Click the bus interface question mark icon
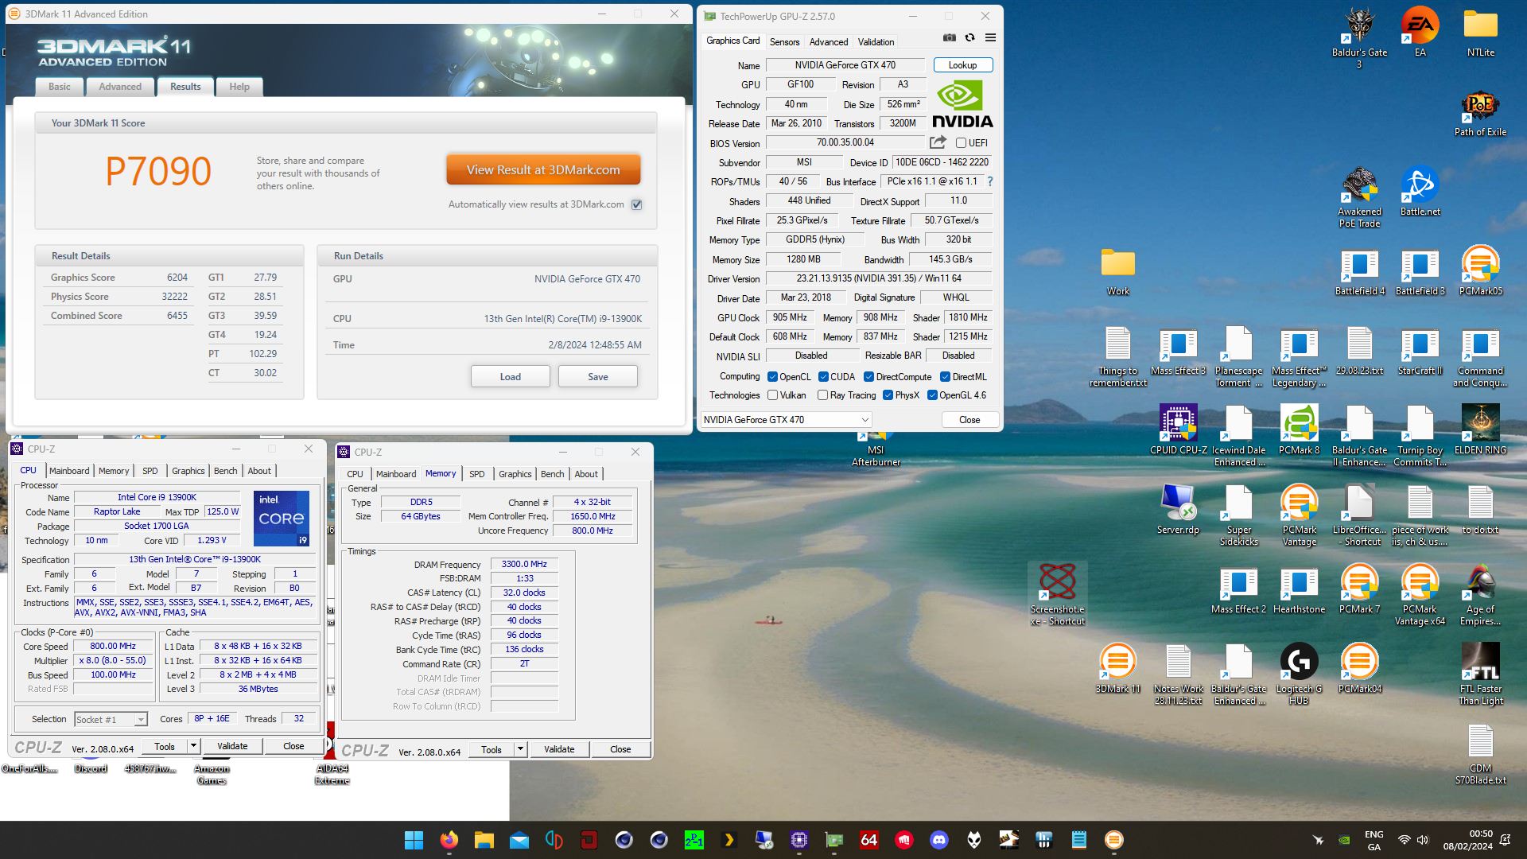Image resolution: width=1527 pixels, height=859 pixels. (990, 181)
